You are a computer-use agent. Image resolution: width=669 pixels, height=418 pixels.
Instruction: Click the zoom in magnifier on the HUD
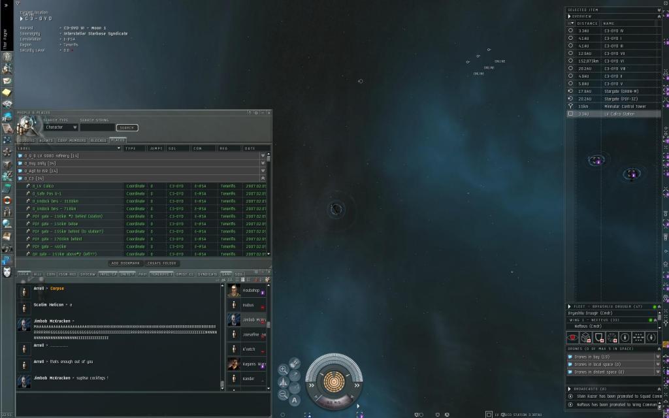tap(284, 370)
